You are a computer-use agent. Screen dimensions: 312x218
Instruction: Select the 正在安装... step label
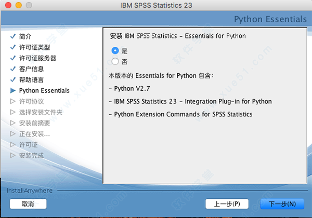click(x=35, y=134)
